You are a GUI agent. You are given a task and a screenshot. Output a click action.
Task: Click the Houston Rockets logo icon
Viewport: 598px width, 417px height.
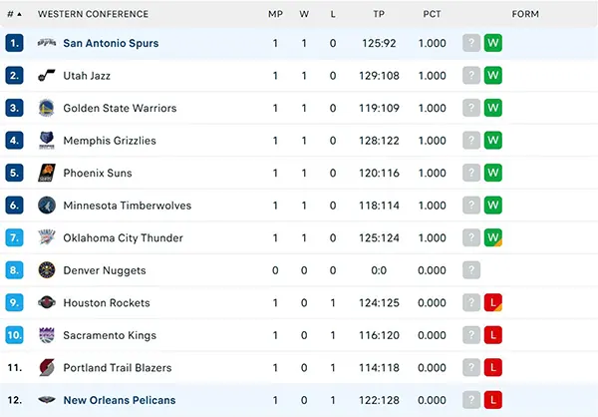coord(47,302)
